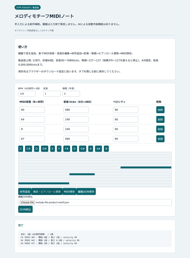
Task: Add note with the B key button
Action: pyautogui.click(x=106, y=149)
